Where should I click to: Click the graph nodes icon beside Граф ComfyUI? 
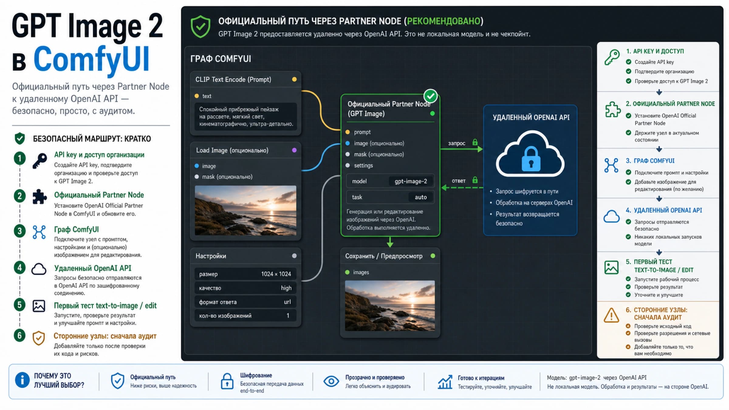pos(39,232)
